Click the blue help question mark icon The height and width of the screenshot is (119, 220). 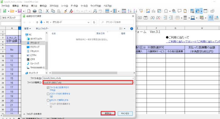132,29
